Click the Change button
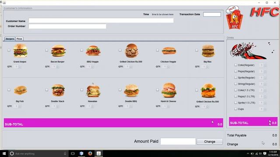 (210, 142)
